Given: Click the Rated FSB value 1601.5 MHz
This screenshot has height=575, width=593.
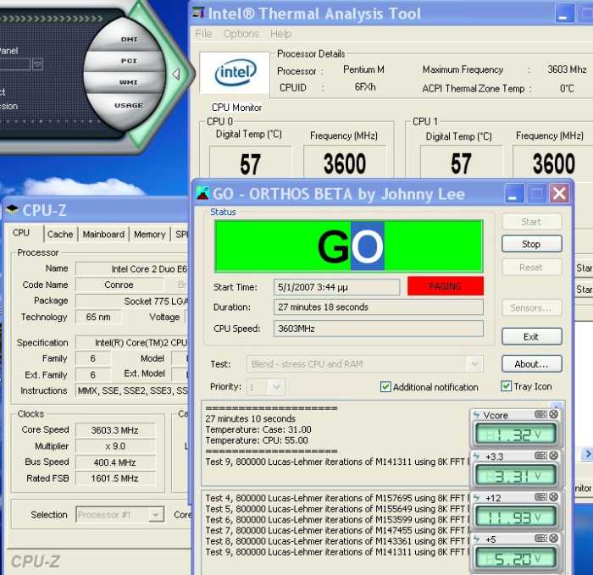Looking at the screenshot, I should tap(115, 478).
